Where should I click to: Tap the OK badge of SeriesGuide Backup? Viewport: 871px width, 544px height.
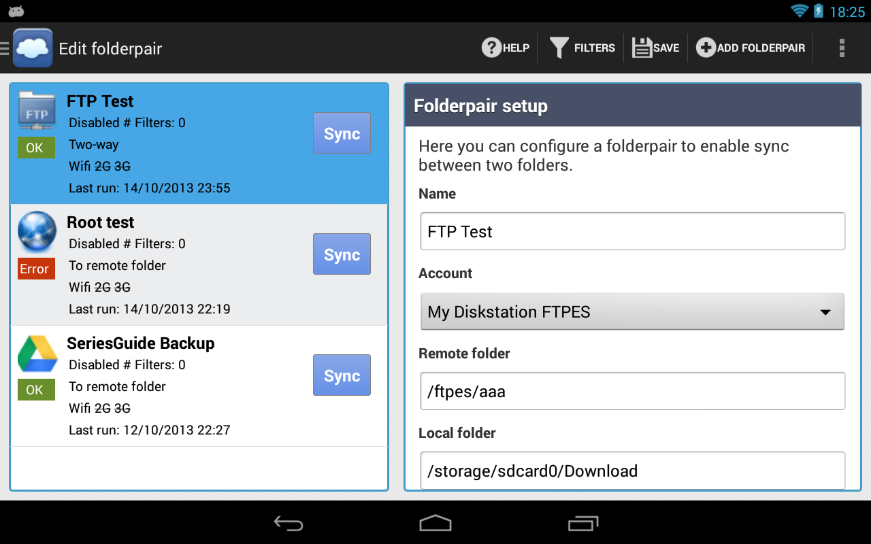(x=36, y=390)
